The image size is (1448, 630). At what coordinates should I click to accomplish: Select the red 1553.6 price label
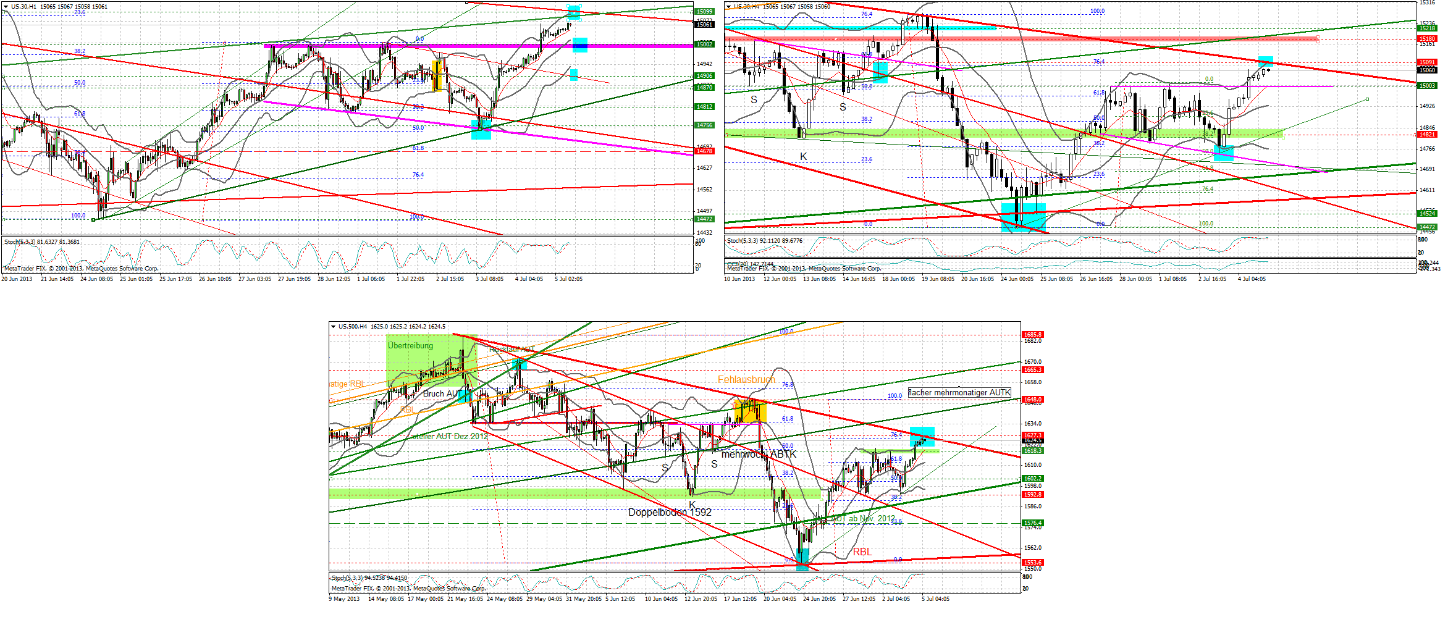coord(1033,563)
